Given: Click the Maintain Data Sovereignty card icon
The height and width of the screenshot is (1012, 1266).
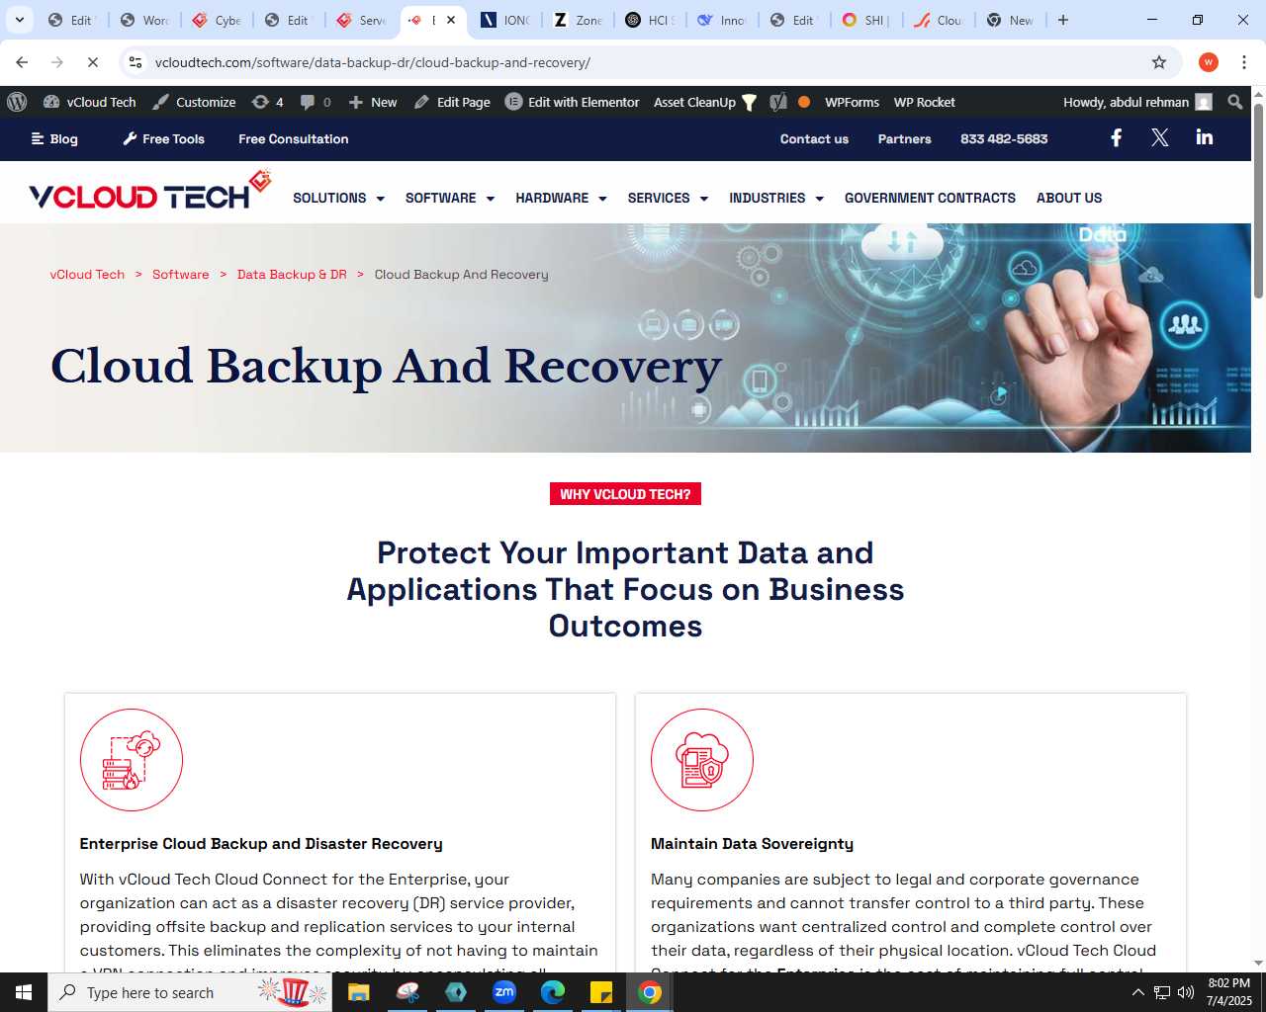Looking at the screenshot, I should tap(702, 760).
